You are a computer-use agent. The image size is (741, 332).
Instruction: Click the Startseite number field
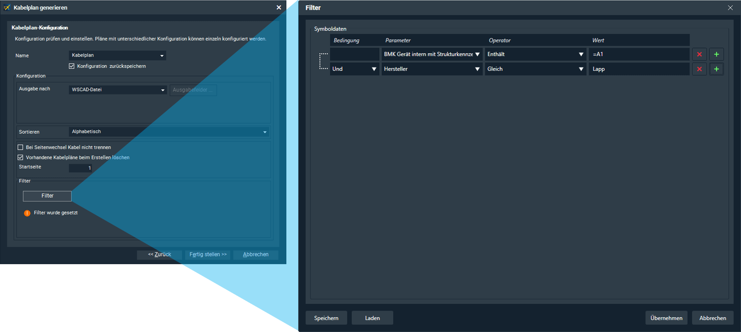pos(81,168)
